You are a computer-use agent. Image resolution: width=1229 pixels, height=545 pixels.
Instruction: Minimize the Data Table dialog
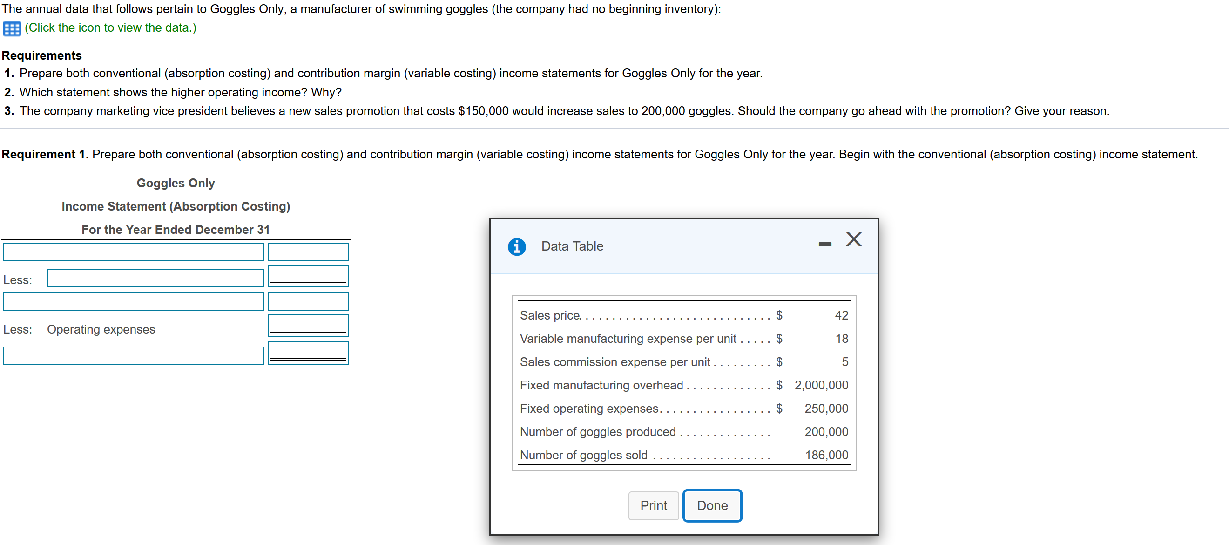[x=824, y=245]
